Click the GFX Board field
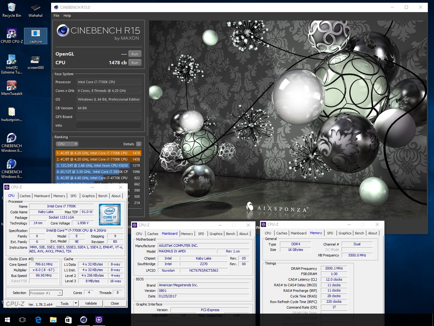Screen dimensions: 434x326 tap(109, 117)
